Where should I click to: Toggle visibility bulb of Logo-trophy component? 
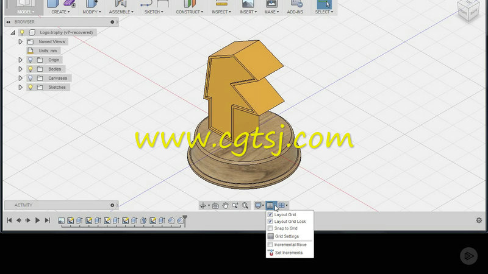point(22,32)
